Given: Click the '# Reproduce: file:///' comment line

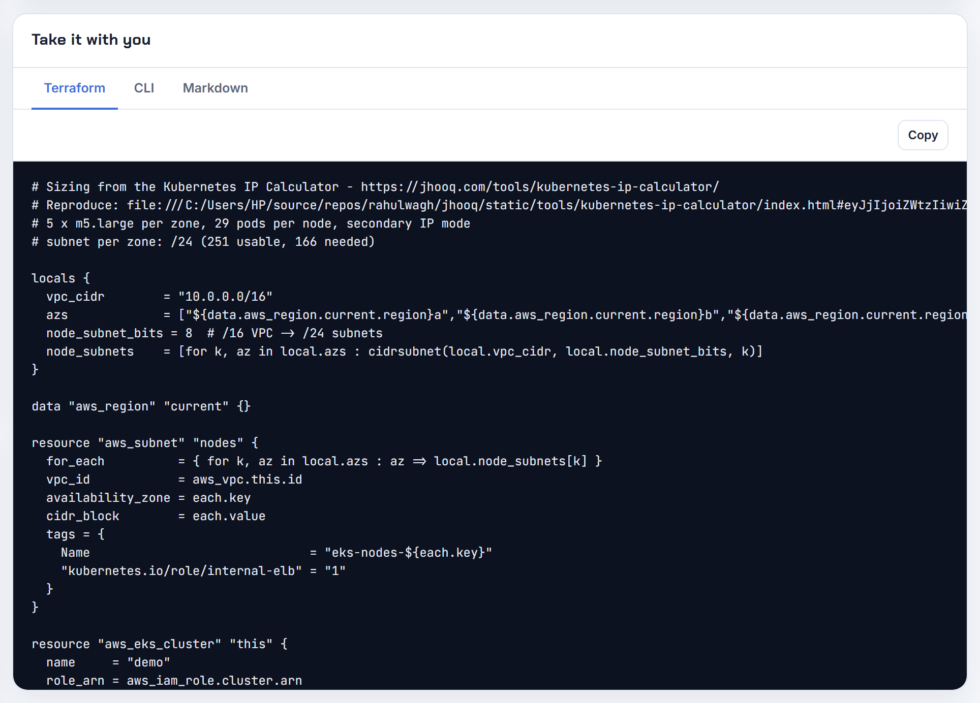Looking at the screenshot, I should pyautogui.click(x=499, y=205).
